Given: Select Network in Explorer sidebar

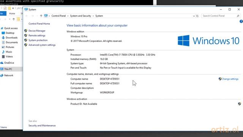Looking at the screenshot, I should (9, 75).
